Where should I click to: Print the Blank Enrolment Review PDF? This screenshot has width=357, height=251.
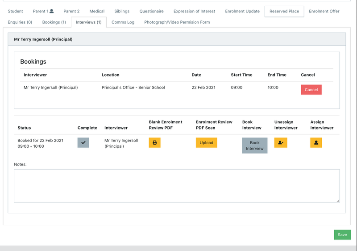154,143
